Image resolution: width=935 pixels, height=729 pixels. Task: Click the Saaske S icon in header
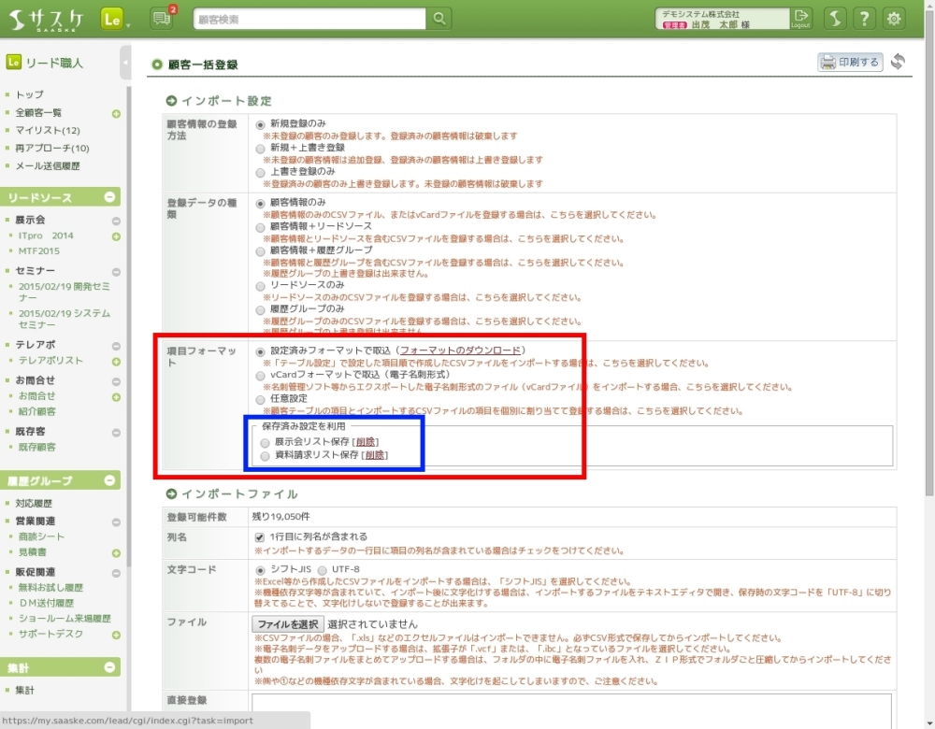835,19
